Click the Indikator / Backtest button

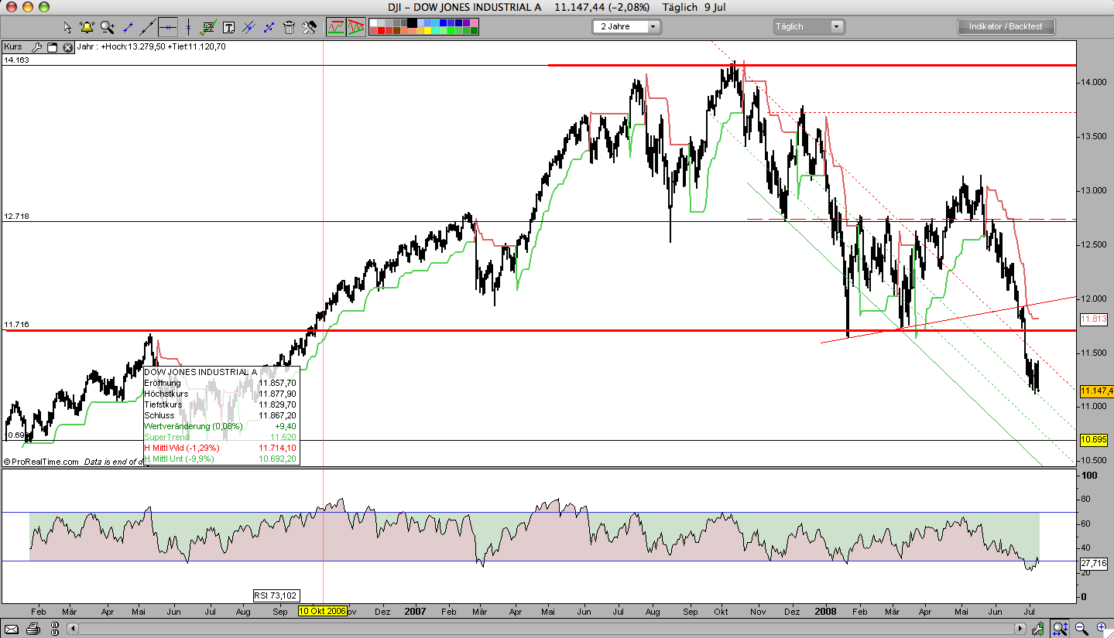[1006, 27]
